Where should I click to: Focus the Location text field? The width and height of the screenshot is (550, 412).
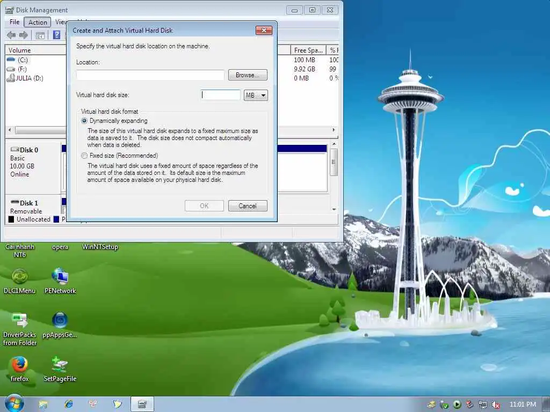150,75
